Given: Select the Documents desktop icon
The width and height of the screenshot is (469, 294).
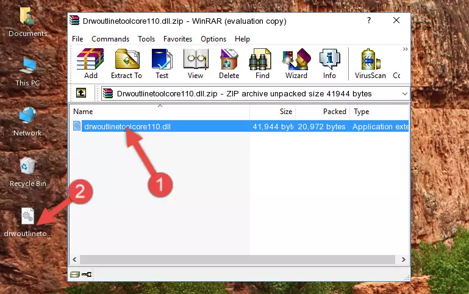Looking at the screenshot, I should [27, 23].
